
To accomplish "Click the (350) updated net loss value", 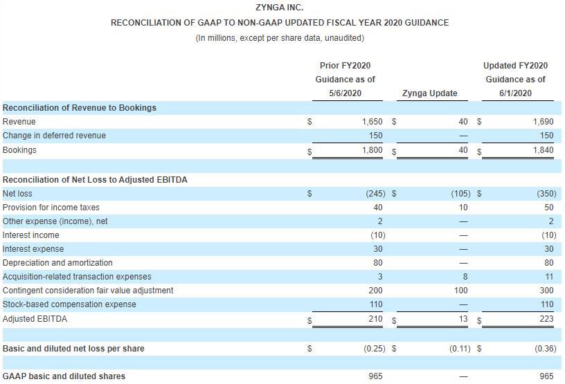I will (x=546, y=194).
